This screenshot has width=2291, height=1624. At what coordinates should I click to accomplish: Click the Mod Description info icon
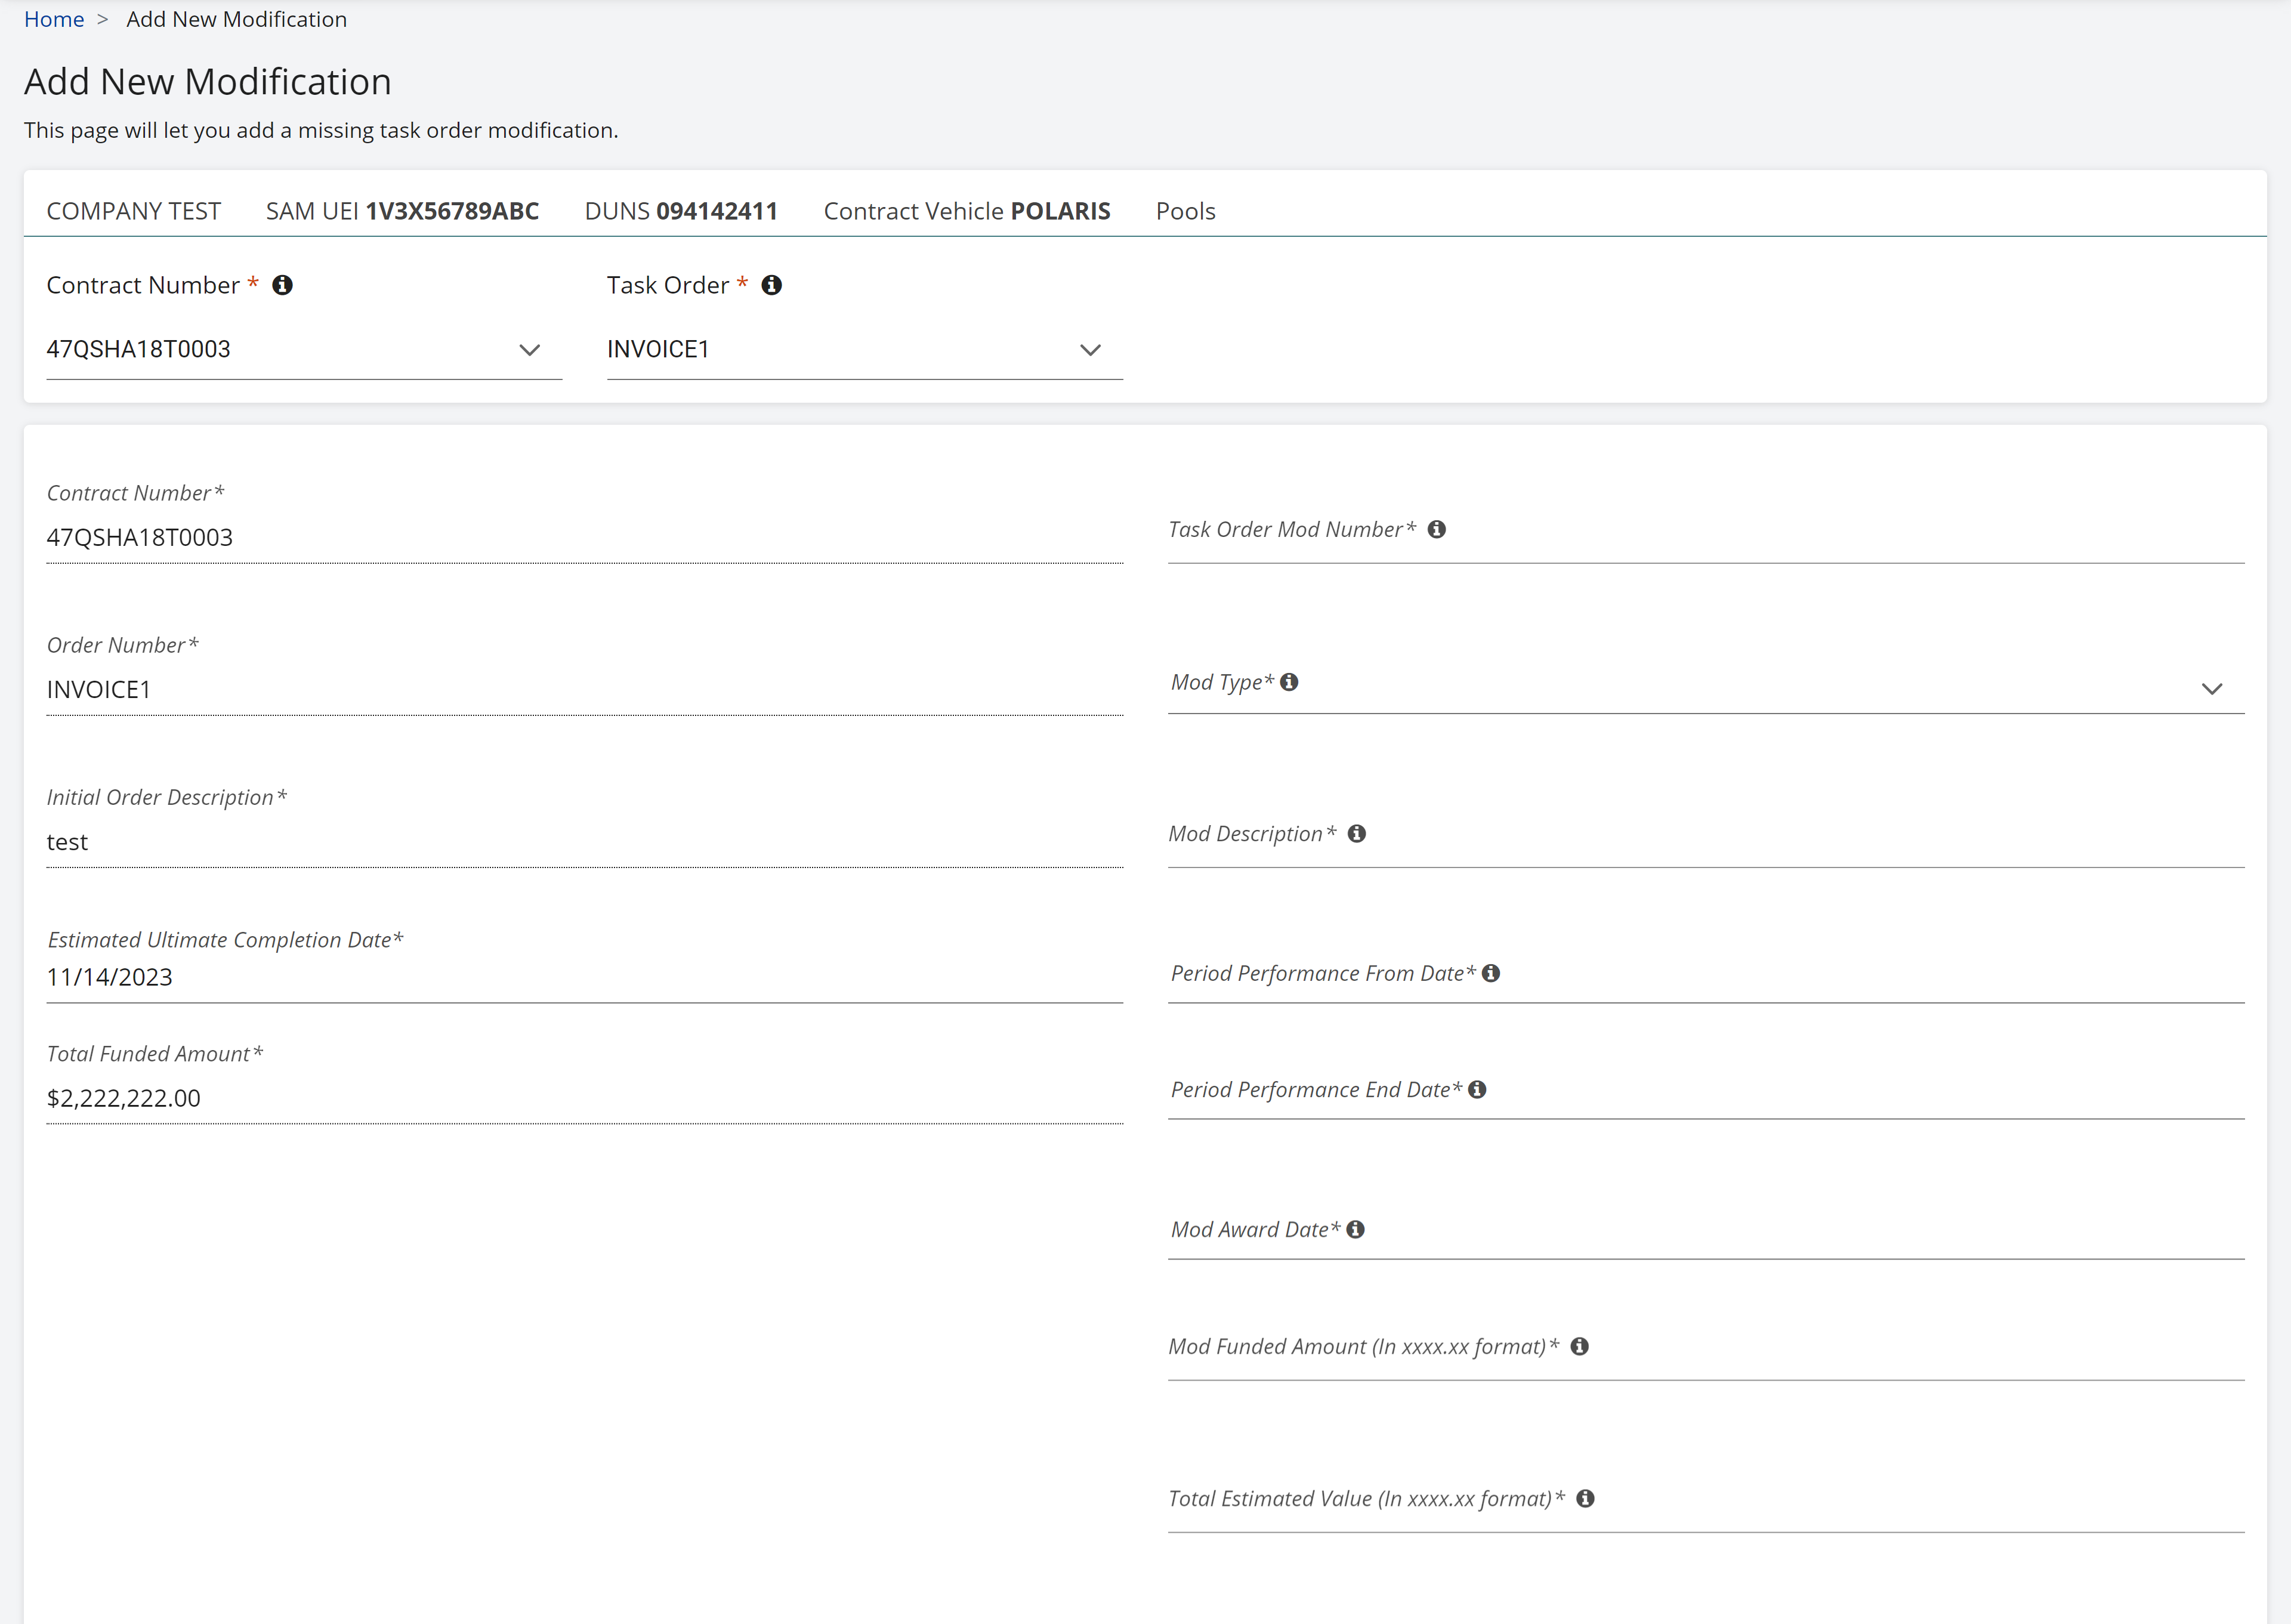[1357, 833]
